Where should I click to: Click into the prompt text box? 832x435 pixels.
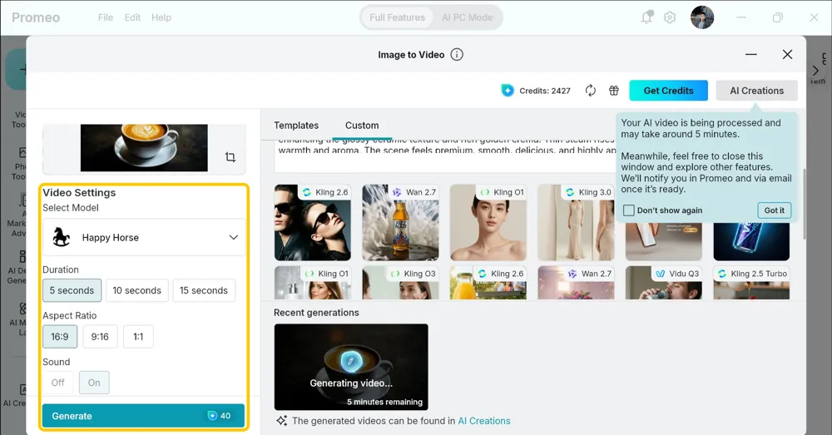[x=444, y=156]
